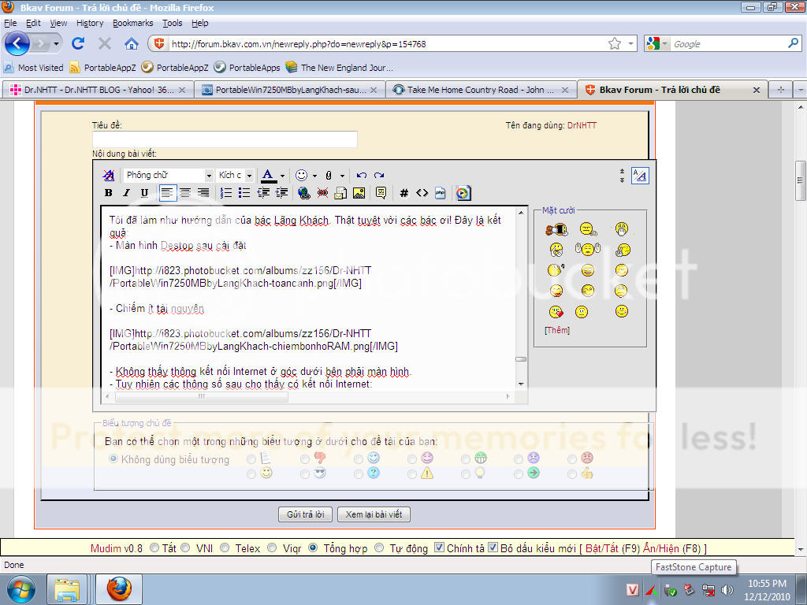Wrap selection in quote tags icon
The width and height of the screenshot is (807, 605).
(381, 193)
